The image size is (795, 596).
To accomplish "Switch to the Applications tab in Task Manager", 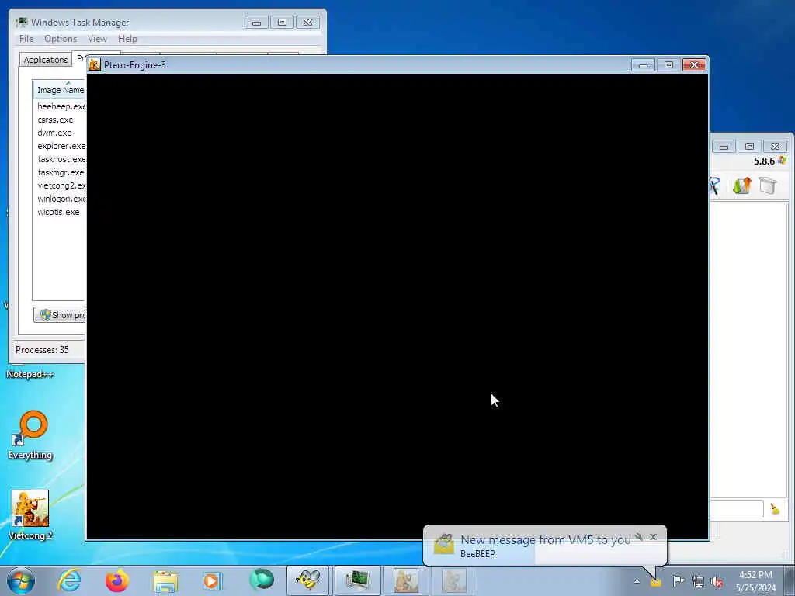I will 46,60.
